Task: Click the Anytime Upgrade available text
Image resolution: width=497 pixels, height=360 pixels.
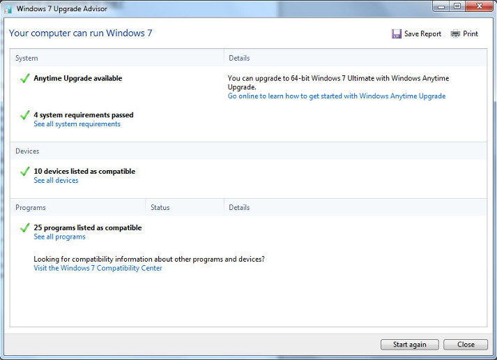Action: pyautogui.click(x=78, y=78)
